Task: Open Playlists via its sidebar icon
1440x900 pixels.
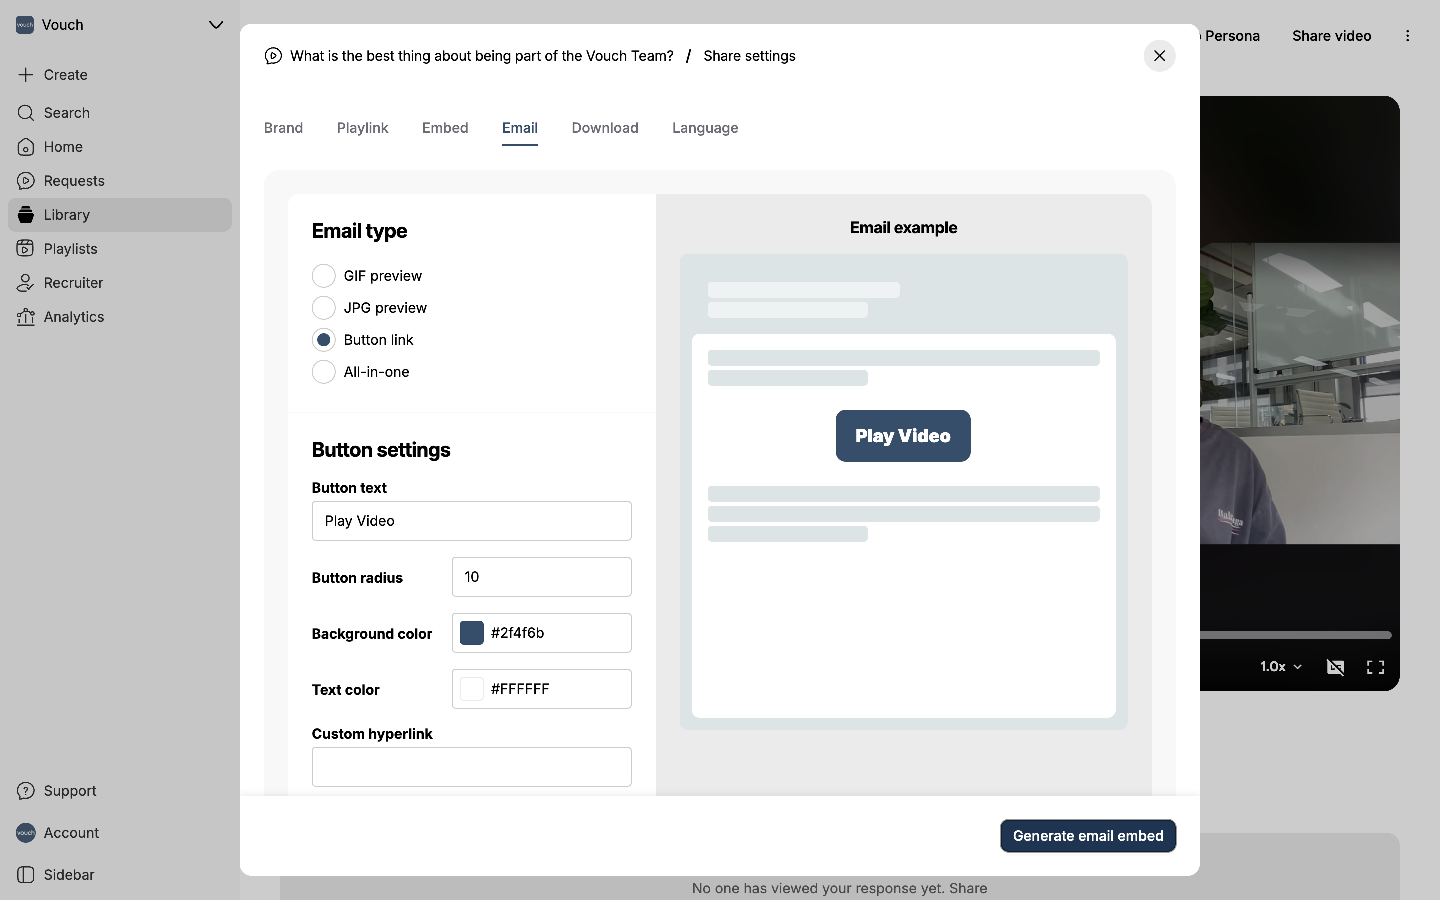Action: point(25,249)
